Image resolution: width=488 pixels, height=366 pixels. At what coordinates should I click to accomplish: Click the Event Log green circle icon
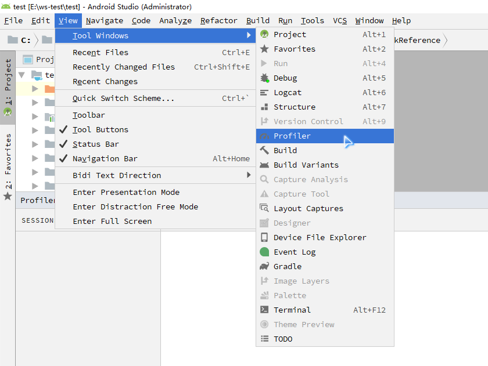(x=264, y=252)
